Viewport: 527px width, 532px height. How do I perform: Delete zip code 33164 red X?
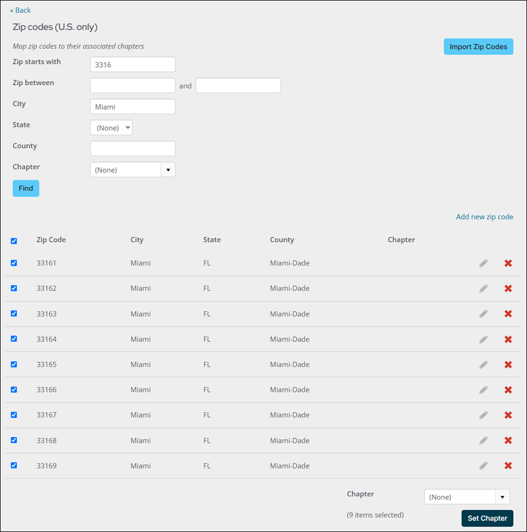508,339
